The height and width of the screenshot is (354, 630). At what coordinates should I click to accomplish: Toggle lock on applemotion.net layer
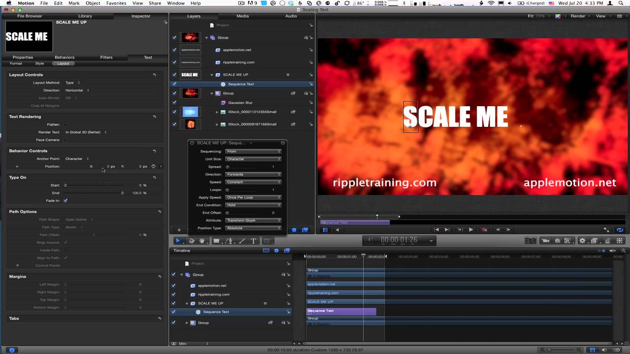coord(311,50)
